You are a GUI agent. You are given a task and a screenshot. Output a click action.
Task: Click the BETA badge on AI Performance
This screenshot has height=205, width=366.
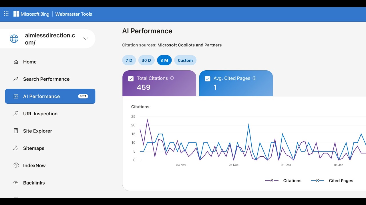(83, 96)
